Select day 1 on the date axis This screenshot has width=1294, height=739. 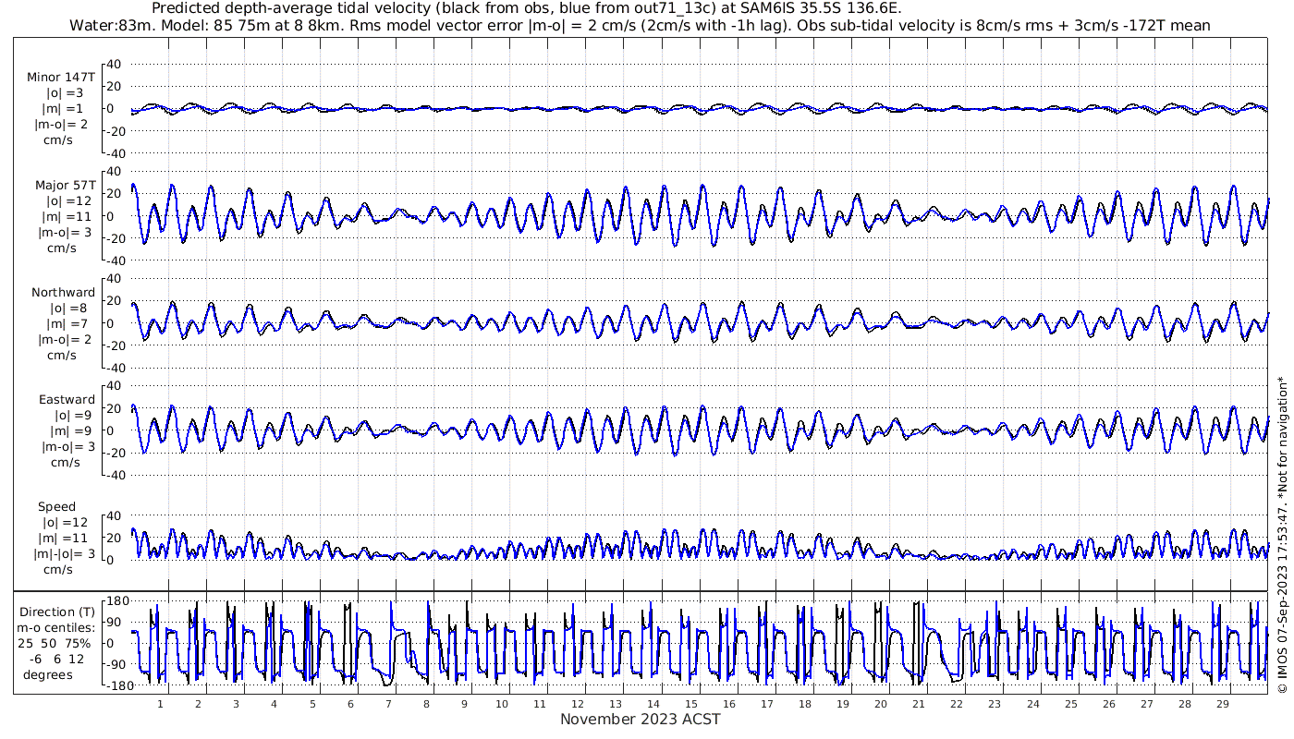160,703
